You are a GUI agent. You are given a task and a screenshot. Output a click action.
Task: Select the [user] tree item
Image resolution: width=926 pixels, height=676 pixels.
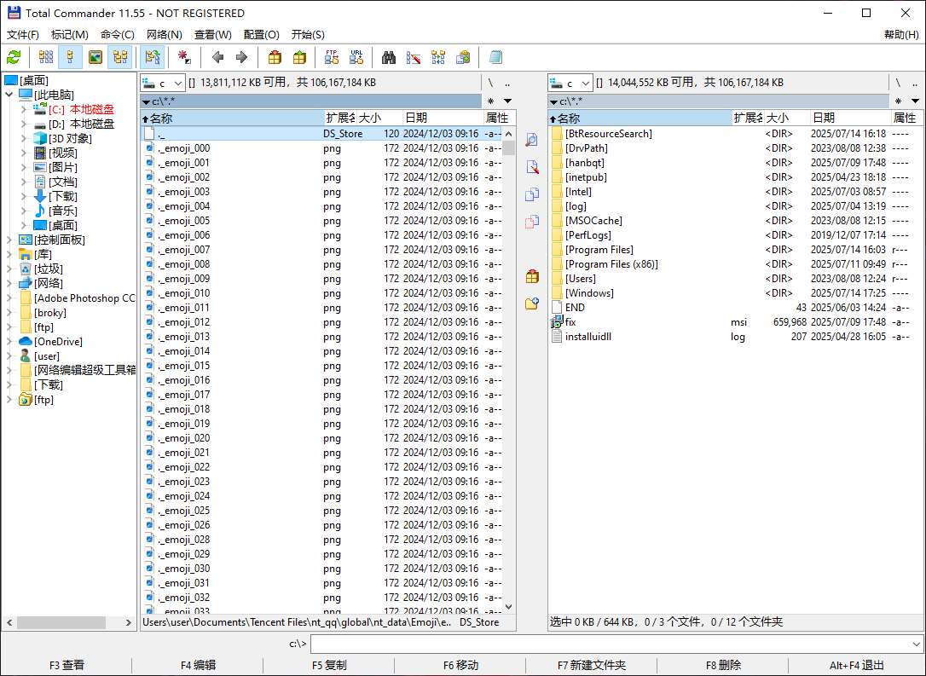click(47, 356)
